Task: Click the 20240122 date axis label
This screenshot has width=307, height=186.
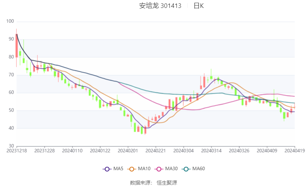Action: tap(100, 151)
